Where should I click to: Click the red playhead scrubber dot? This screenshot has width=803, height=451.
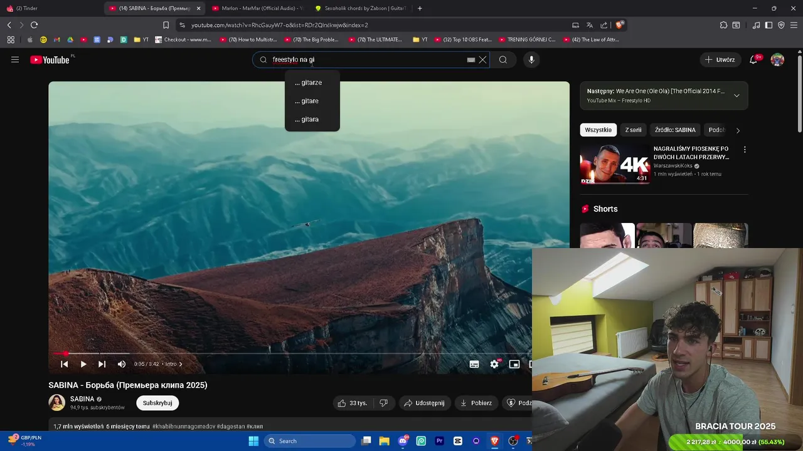pos(65,353)
